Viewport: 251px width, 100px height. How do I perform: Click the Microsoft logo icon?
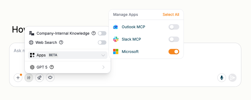pyautogui.click(x=116, y=52)
